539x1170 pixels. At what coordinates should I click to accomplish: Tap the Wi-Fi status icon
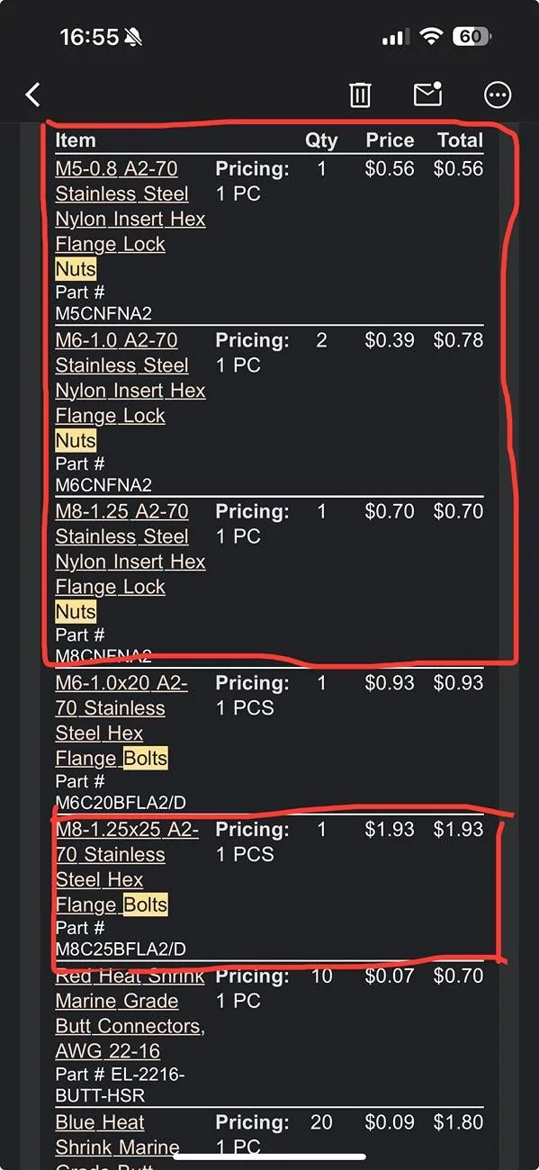click(x=432, y=37)
